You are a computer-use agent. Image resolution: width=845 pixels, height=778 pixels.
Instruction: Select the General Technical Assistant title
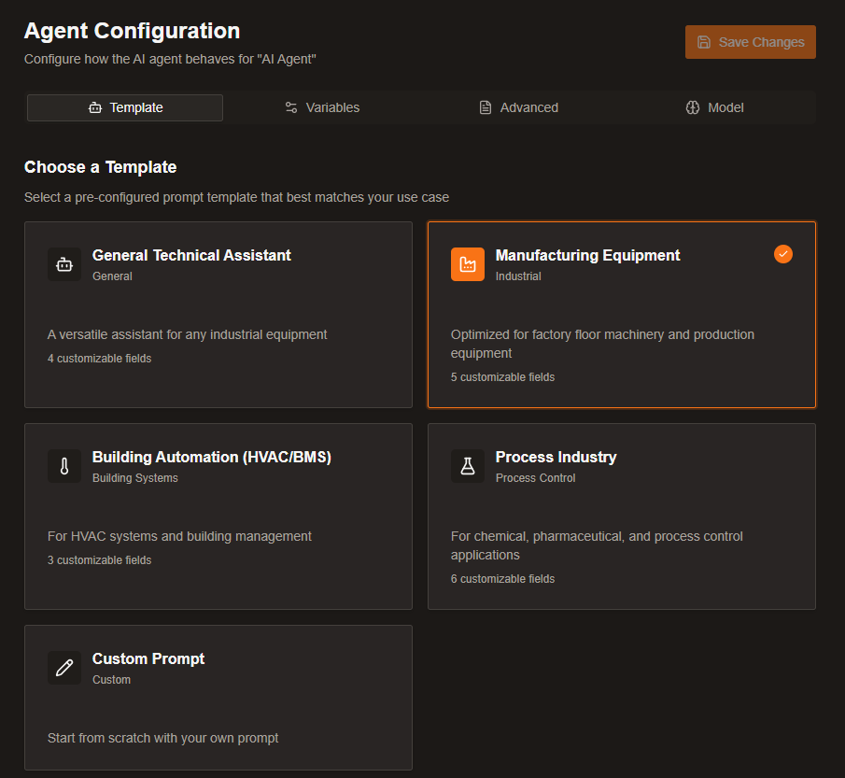click(191, 255)
